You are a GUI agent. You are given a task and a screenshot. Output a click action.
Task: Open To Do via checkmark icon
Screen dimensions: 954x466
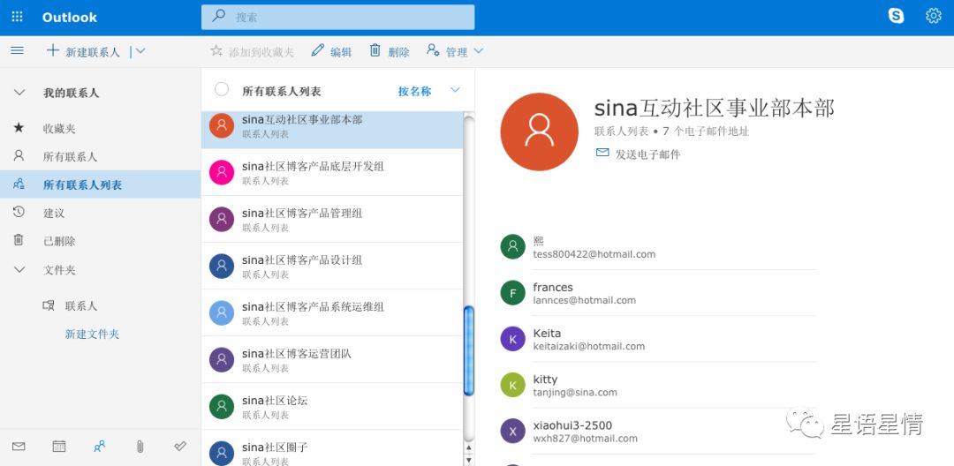click(180, 446)
